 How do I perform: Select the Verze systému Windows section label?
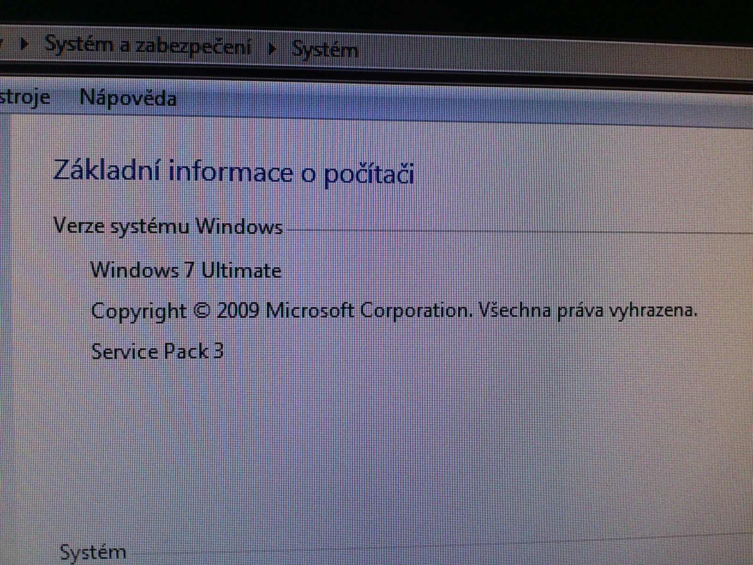[x=168, y=226]
